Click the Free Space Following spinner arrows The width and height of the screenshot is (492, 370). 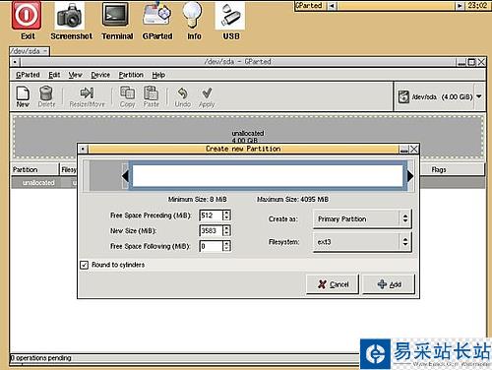226,246
